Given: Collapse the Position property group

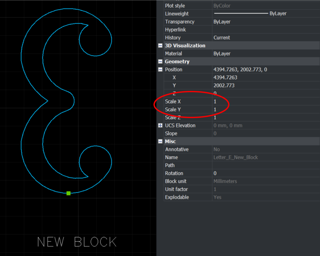Looking at the screenshot, I should 160,69.
